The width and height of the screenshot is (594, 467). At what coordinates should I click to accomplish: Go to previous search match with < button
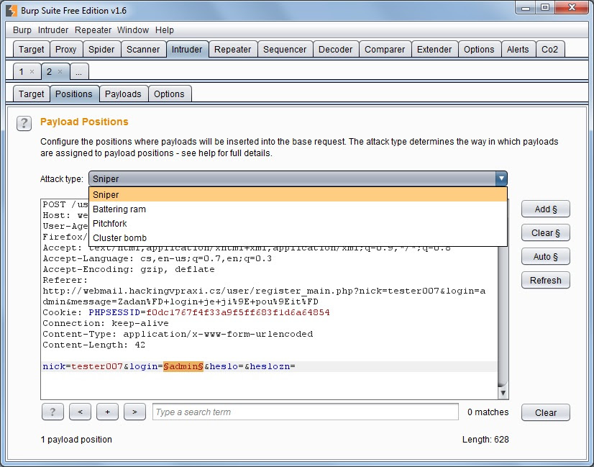pyautogui.click(x=80, y=412)
